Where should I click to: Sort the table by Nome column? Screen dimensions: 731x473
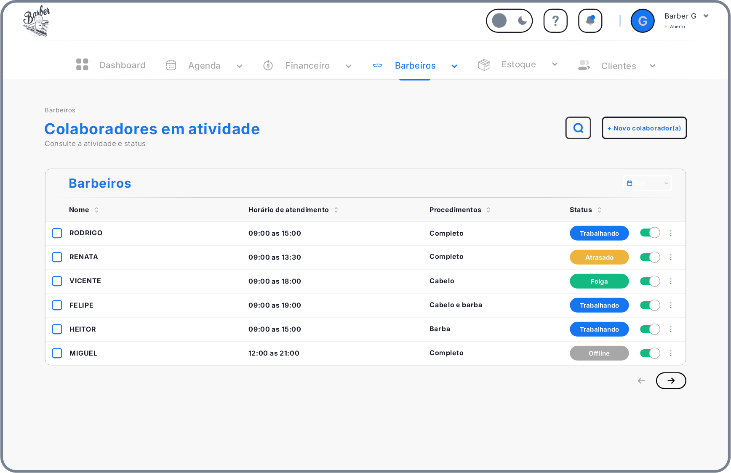pos(96,210)
